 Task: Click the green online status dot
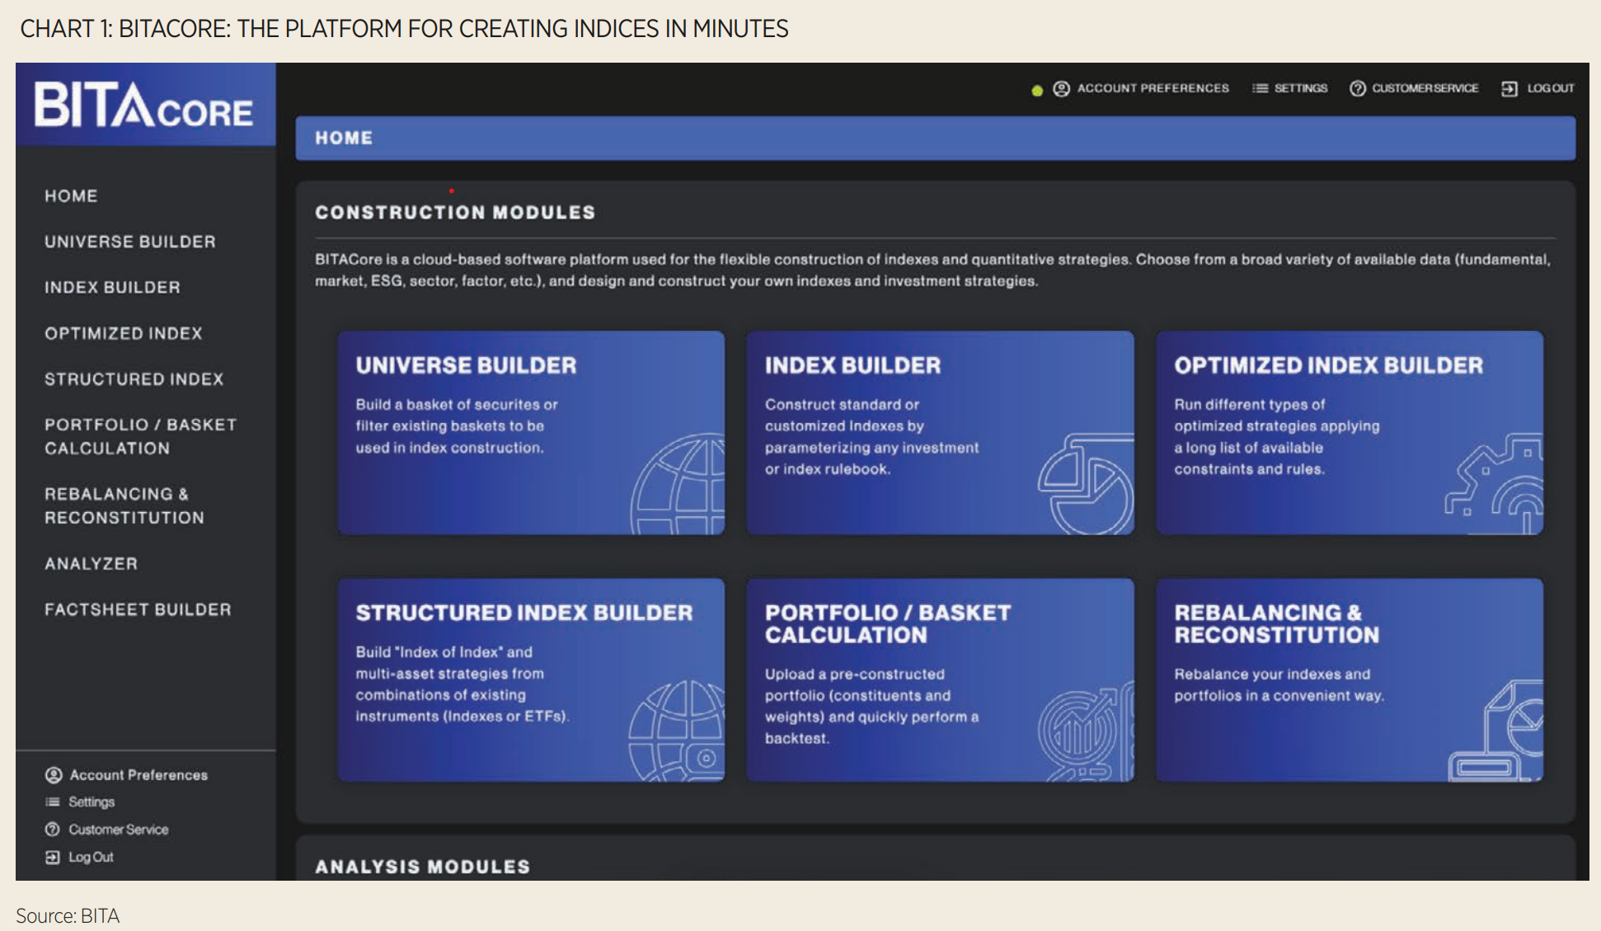1037,90
